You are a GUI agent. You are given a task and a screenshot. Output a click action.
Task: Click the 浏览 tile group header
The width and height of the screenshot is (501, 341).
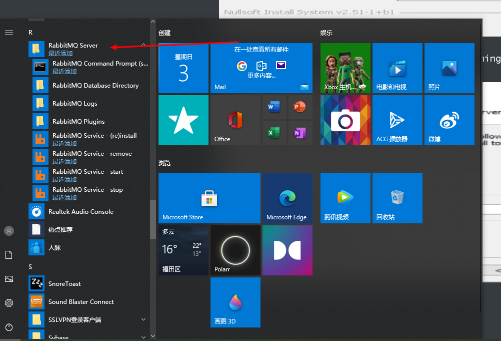point(164,163)
